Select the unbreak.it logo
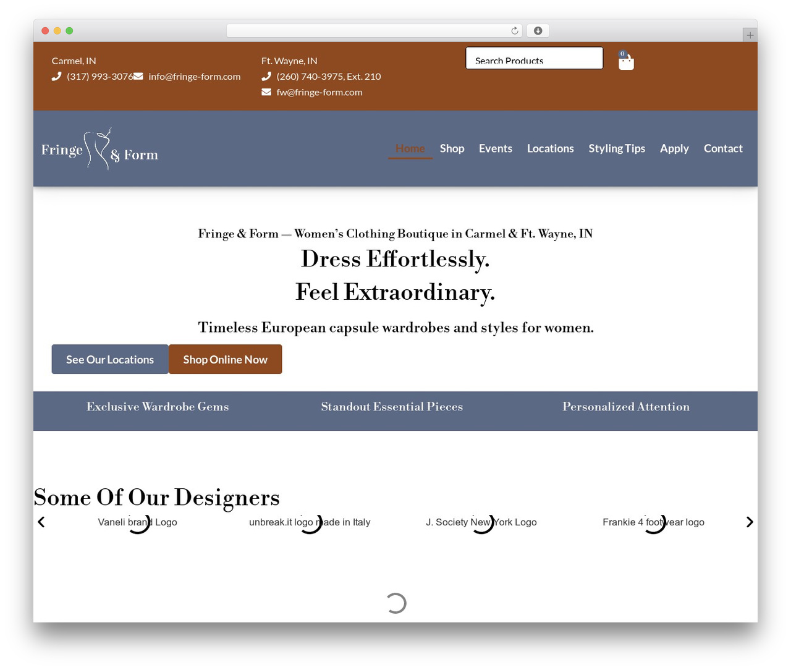The image size is (791, 670). pyautogui.click(x=310, y=522)
